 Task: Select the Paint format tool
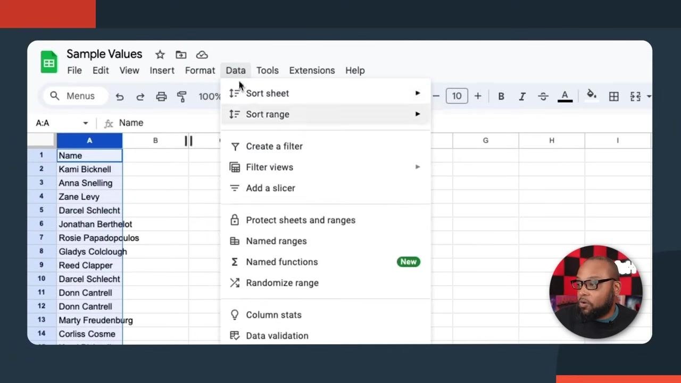coord(182,96)
